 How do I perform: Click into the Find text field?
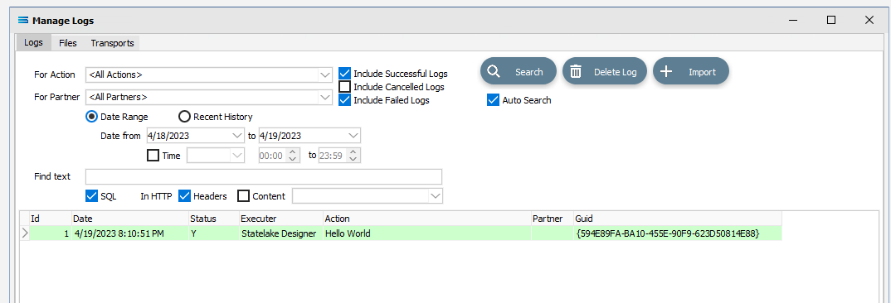pos(264,176)
